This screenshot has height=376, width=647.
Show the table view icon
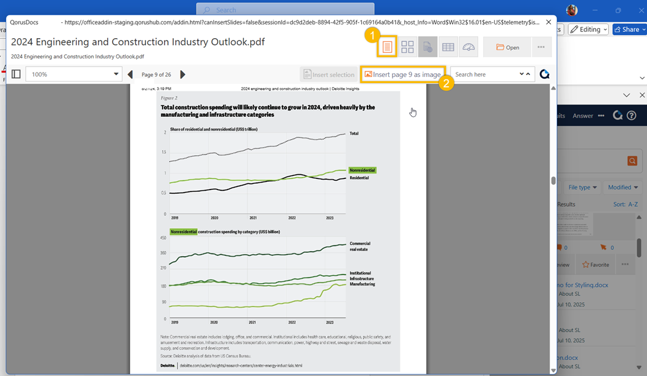pos(448,47)
